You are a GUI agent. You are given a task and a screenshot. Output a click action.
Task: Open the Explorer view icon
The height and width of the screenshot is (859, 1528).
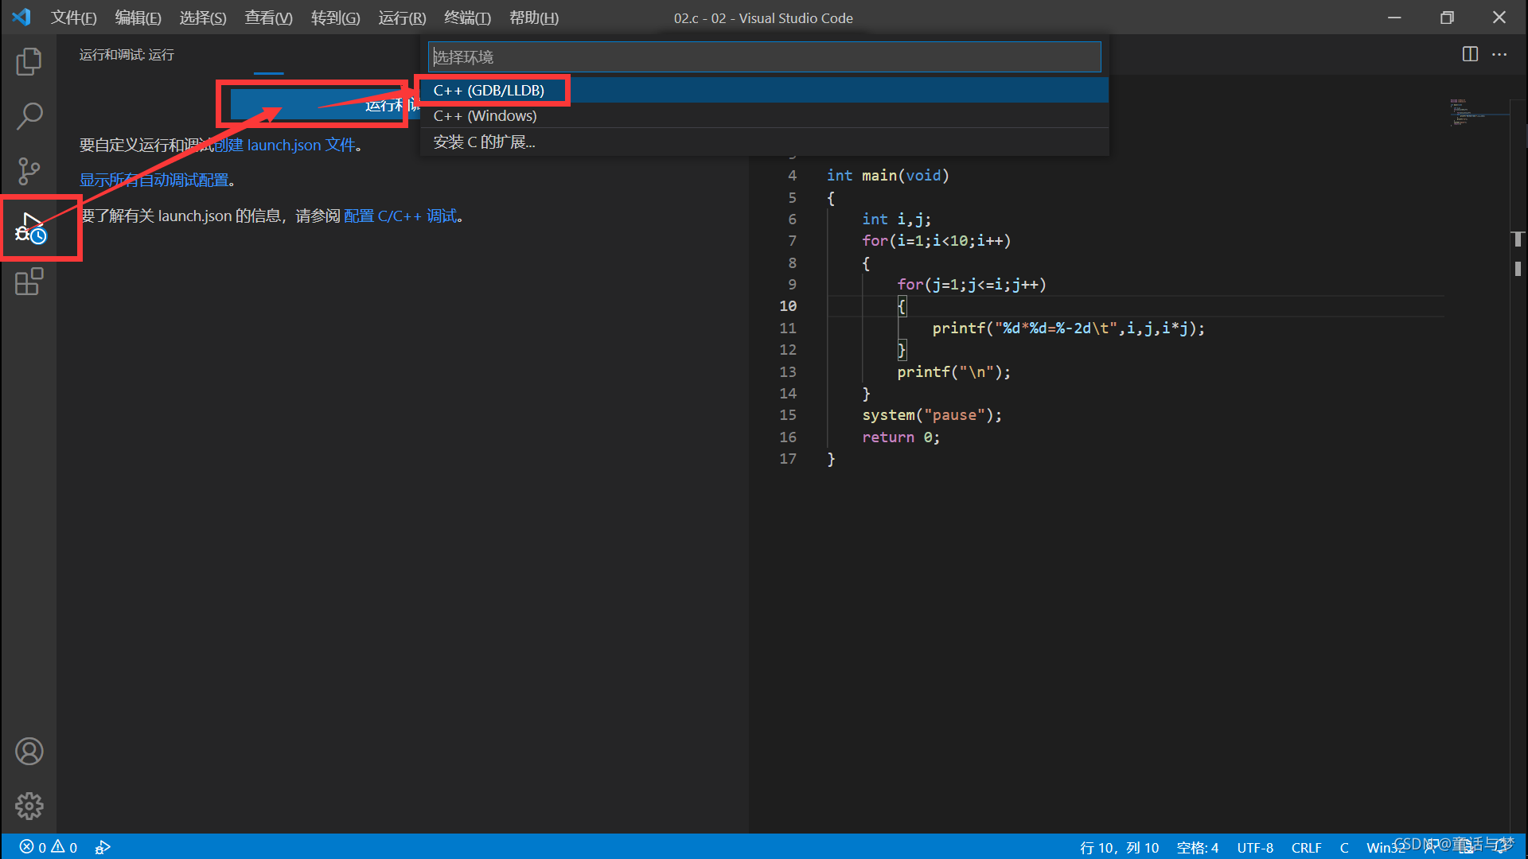[29, 61]
